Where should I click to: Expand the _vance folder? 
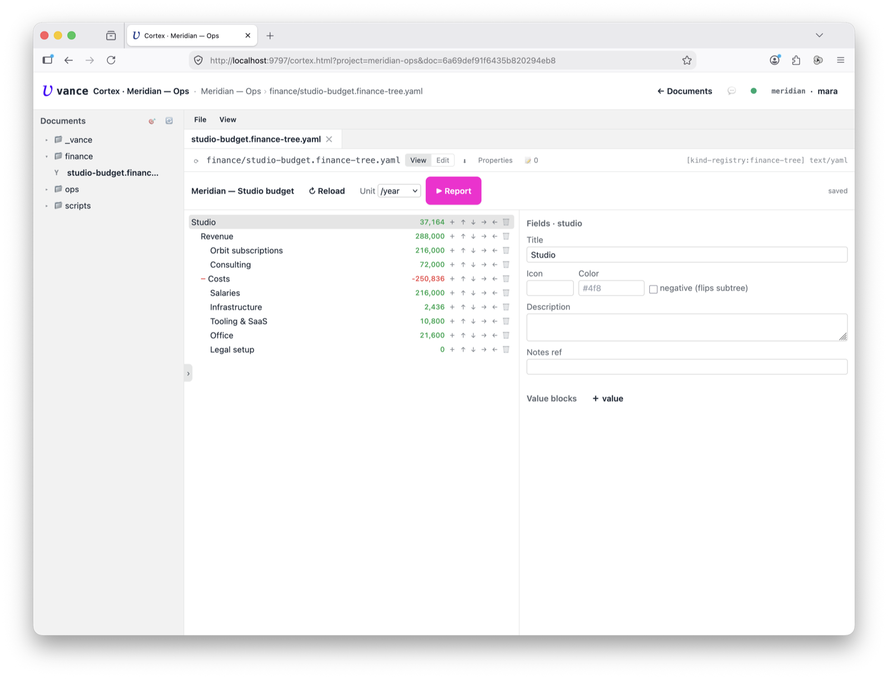point(47,140)
